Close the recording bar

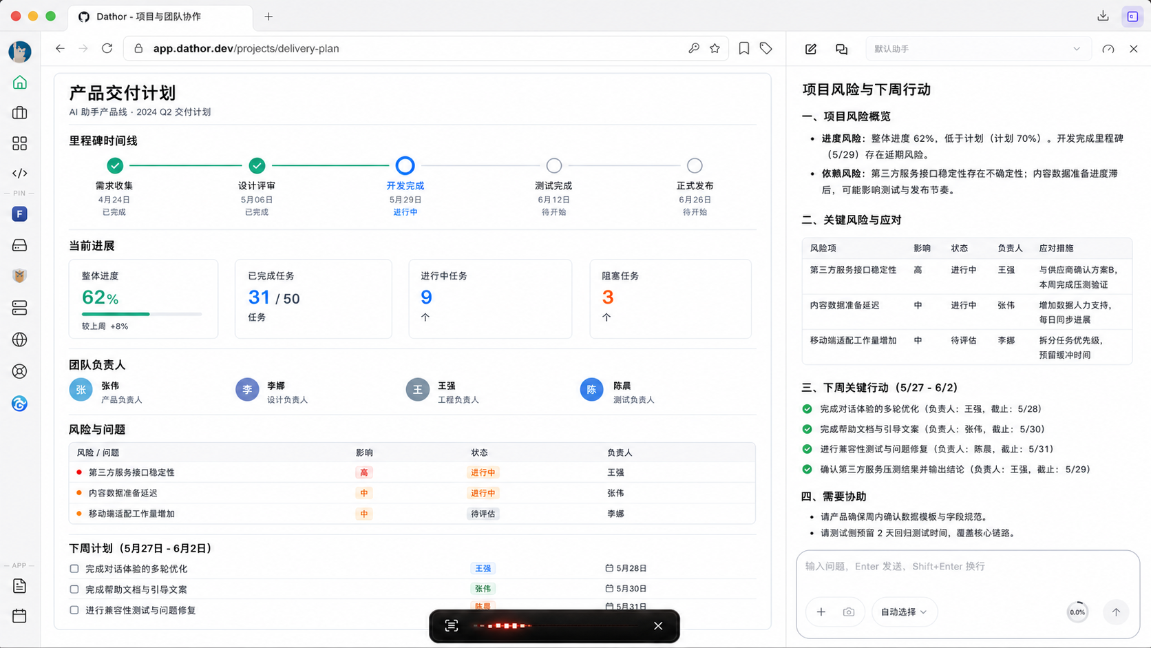click(658, 626)
